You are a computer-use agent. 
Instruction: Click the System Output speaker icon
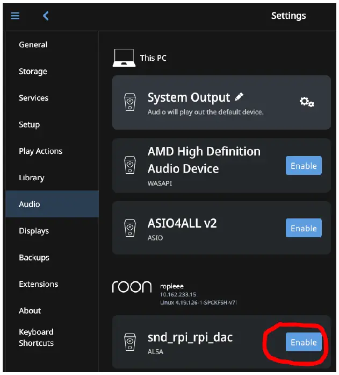pos(129,102)
